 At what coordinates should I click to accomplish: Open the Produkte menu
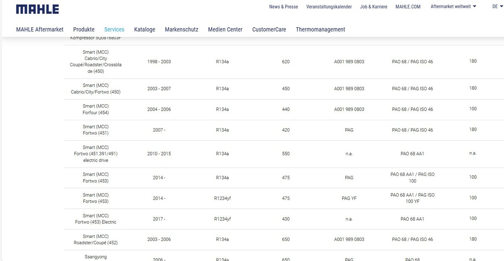click(x=84, y=29)
